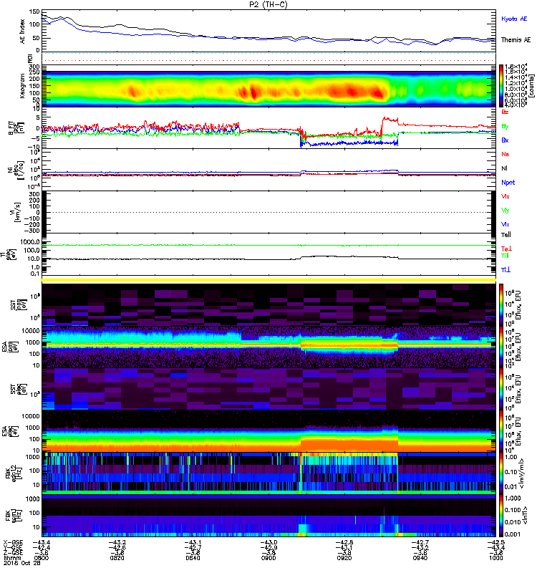Pick the blue Bx legend label
Screen dimensions: 537x573
click(505, 140)
